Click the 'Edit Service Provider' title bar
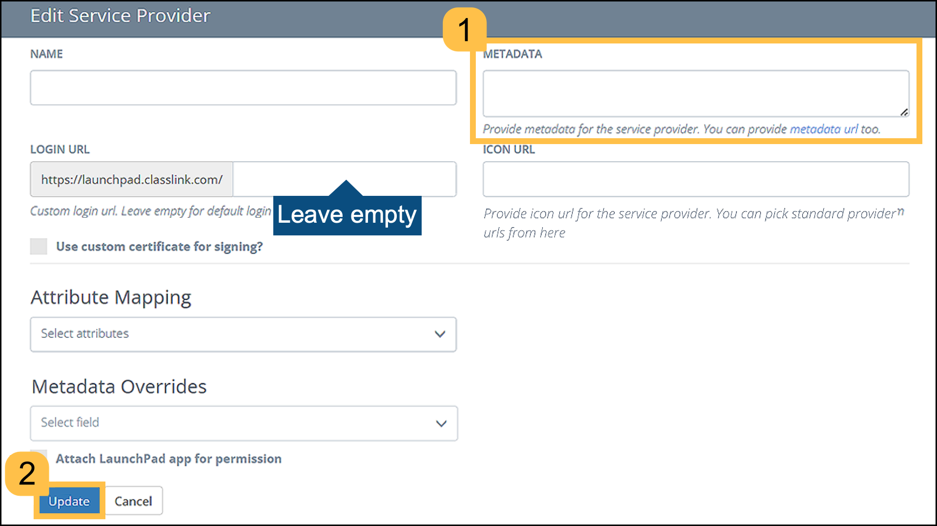 click(120, 15)
